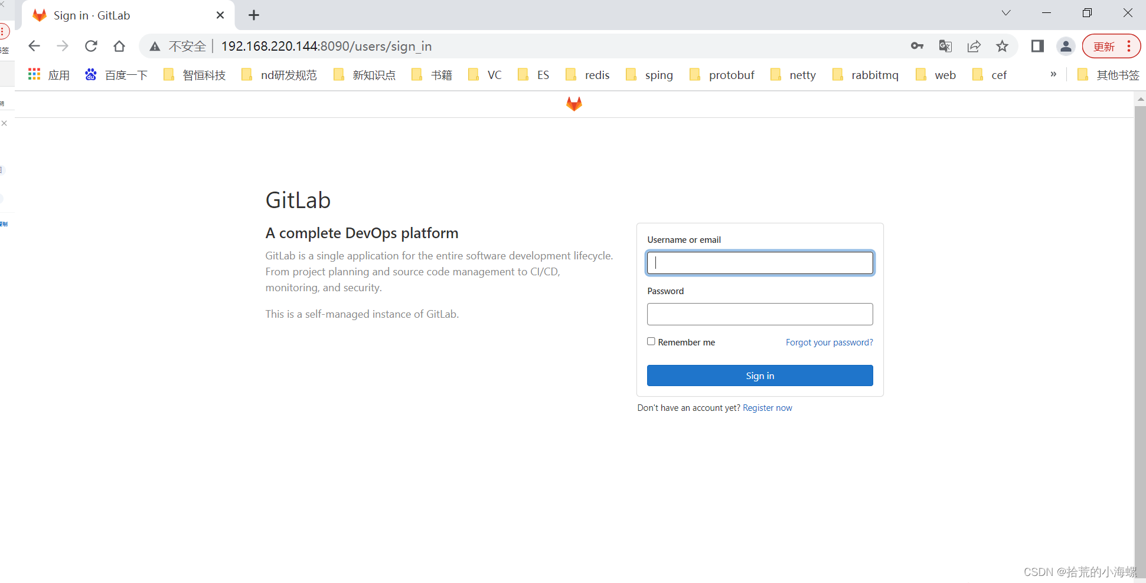Click the GitLab fox logo in header
The image size is (1146, 583).
(x=574, y=104)
